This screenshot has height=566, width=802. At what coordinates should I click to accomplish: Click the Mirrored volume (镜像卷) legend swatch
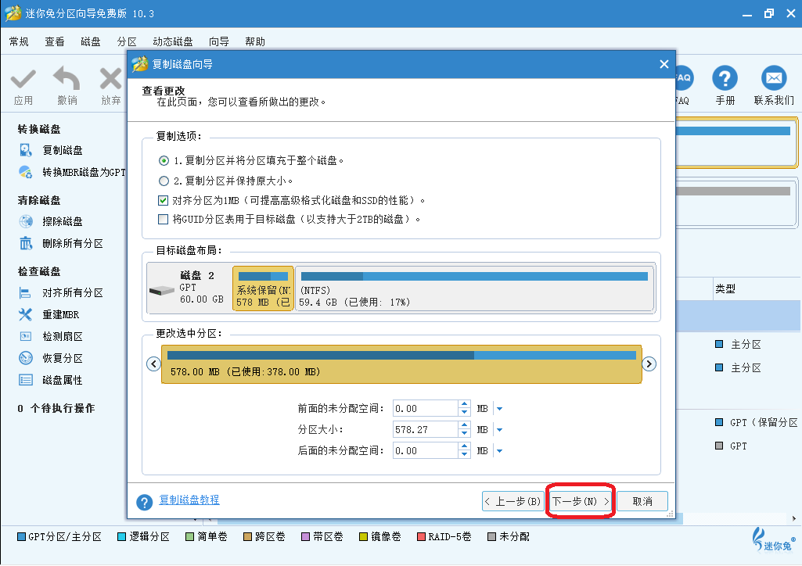tap(363, 537)
